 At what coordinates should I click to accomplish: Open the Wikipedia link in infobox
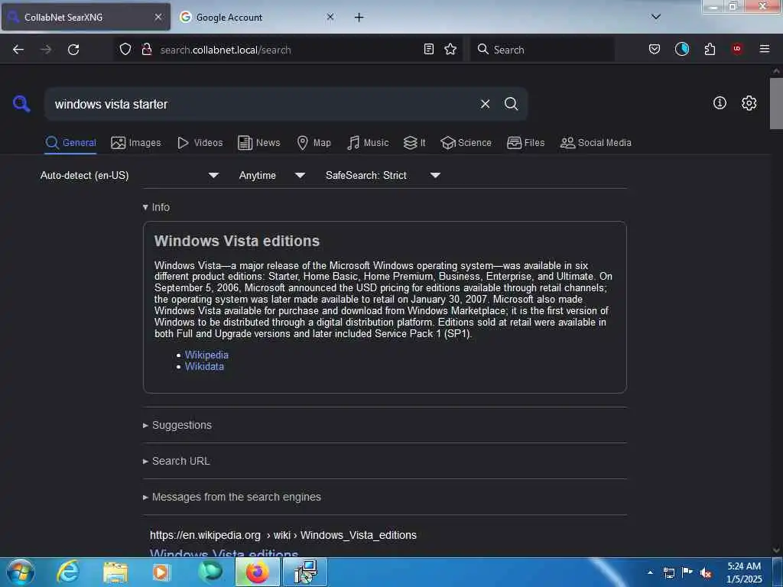pos(206,355)
